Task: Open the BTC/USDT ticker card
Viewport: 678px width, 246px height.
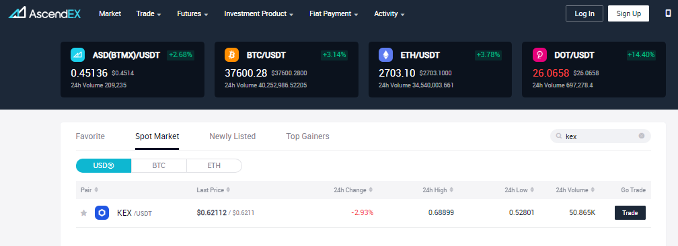Action: pos(287,69)
